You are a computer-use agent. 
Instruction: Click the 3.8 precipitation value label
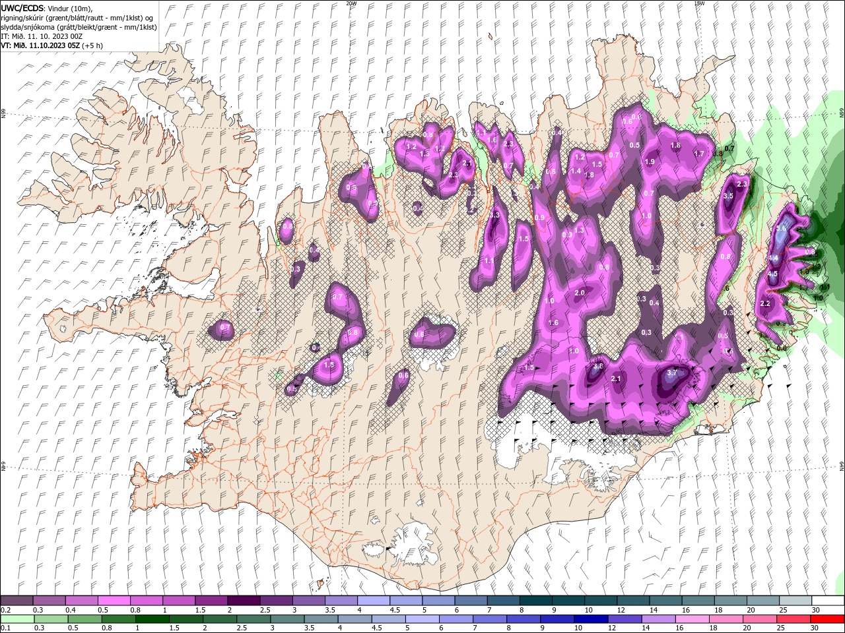click(598, 366)
